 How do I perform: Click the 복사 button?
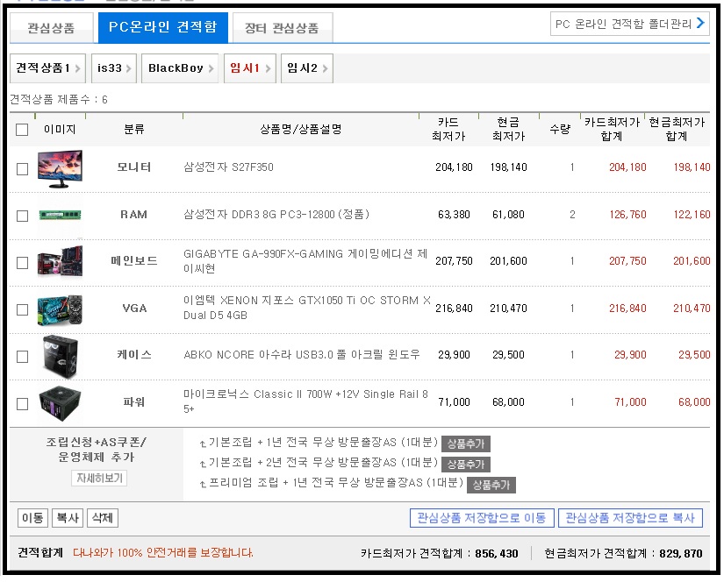pyautogui.click(x=68, y=519)
